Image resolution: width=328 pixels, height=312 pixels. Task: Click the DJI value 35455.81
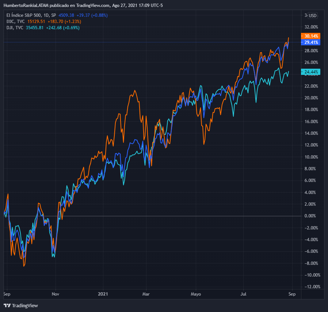(x=34, y=28)
